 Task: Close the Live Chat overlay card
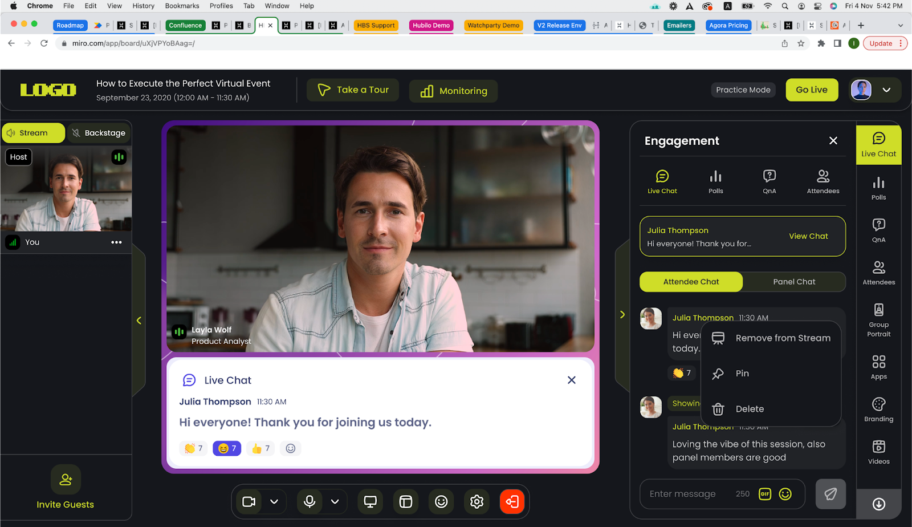571,380
